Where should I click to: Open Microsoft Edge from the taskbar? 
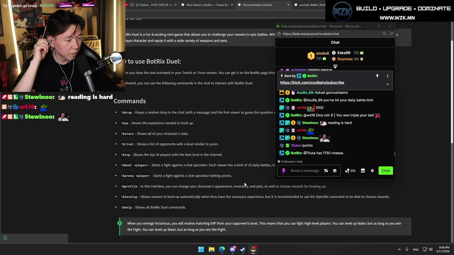click(222, 249)
